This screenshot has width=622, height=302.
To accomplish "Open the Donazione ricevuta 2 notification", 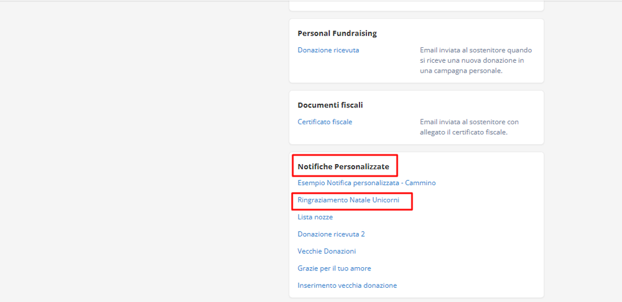I will [x=331, y=234].
